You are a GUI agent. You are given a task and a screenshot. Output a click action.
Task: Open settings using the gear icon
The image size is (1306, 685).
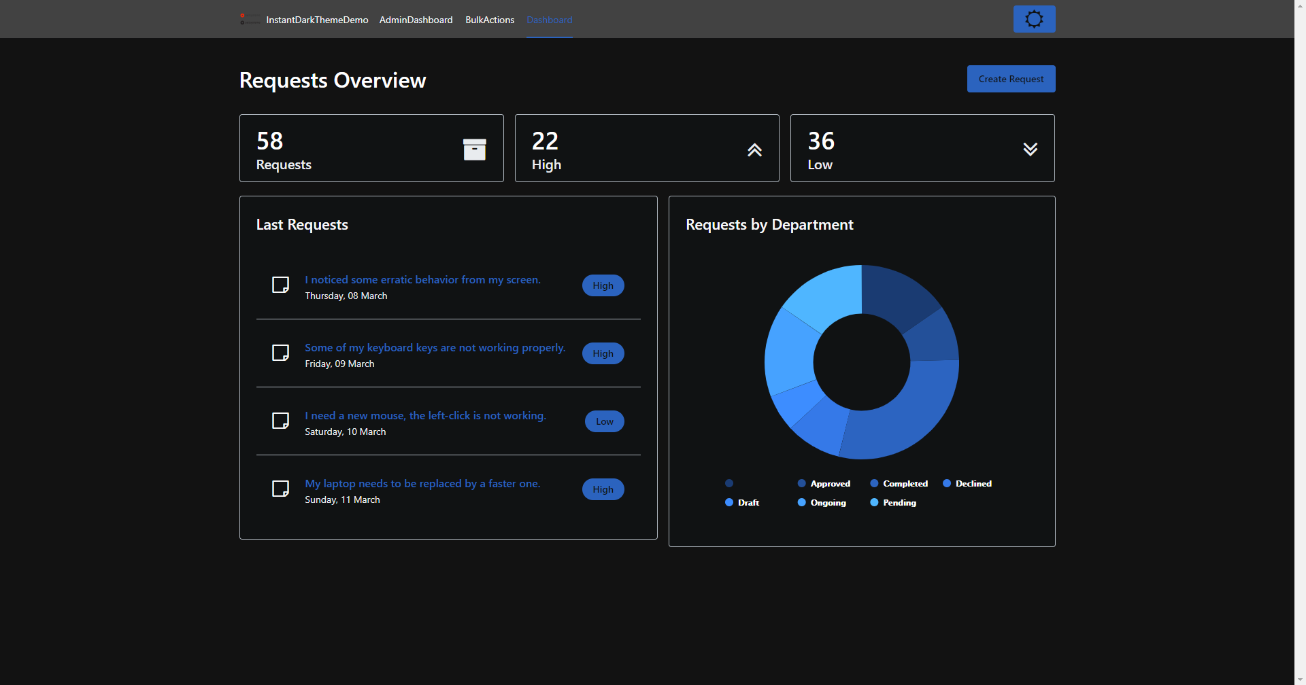pyautogui.click(x=1033, y=18)
